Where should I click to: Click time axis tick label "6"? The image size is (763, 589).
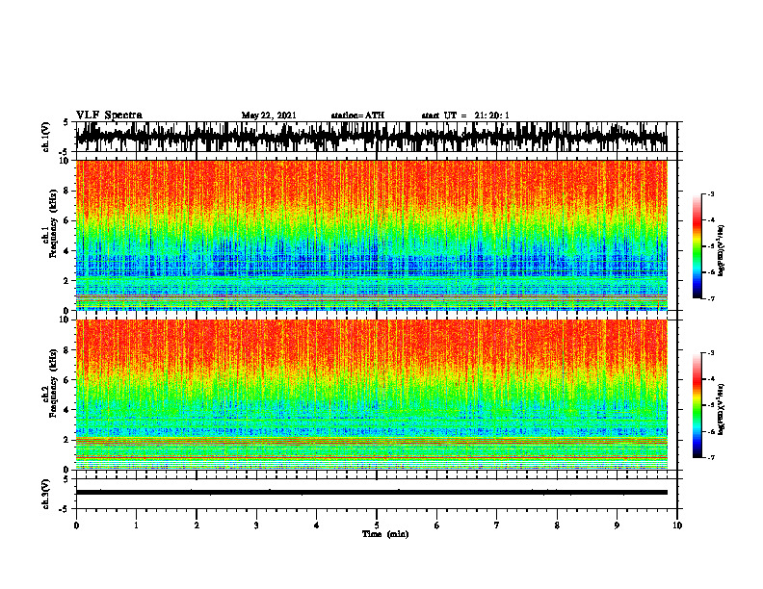[437, 525]
